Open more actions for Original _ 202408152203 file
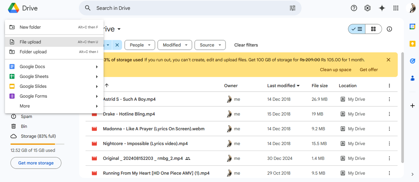The image size is (419, 182). point(389,158)
